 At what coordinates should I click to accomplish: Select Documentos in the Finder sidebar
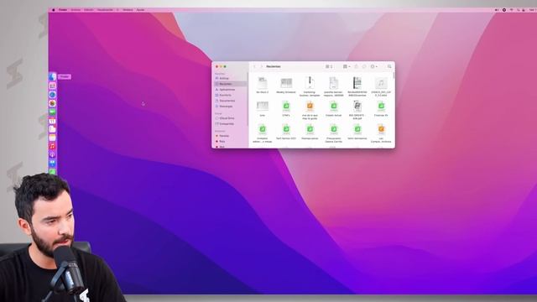coord(230,101)
